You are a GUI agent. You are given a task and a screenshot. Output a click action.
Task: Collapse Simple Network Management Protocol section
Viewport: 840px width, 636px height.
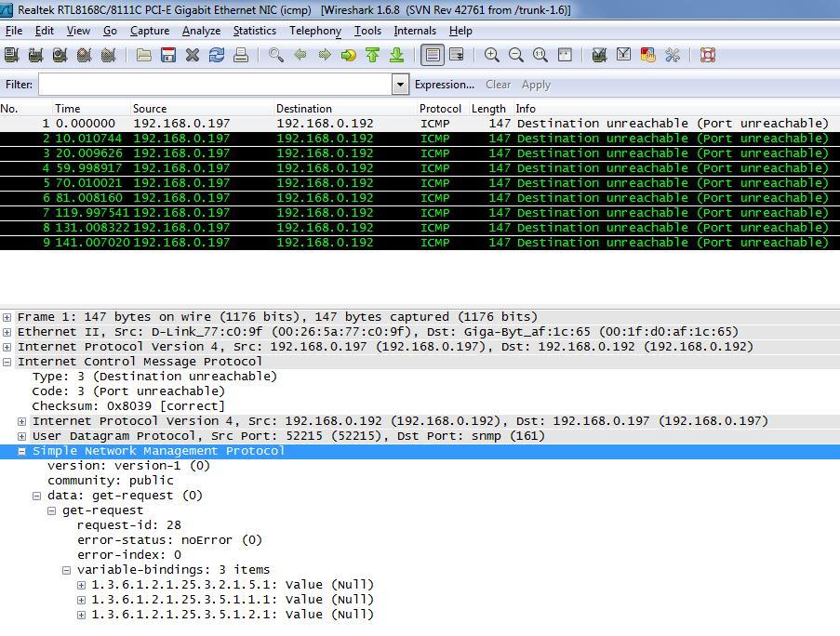22,451
